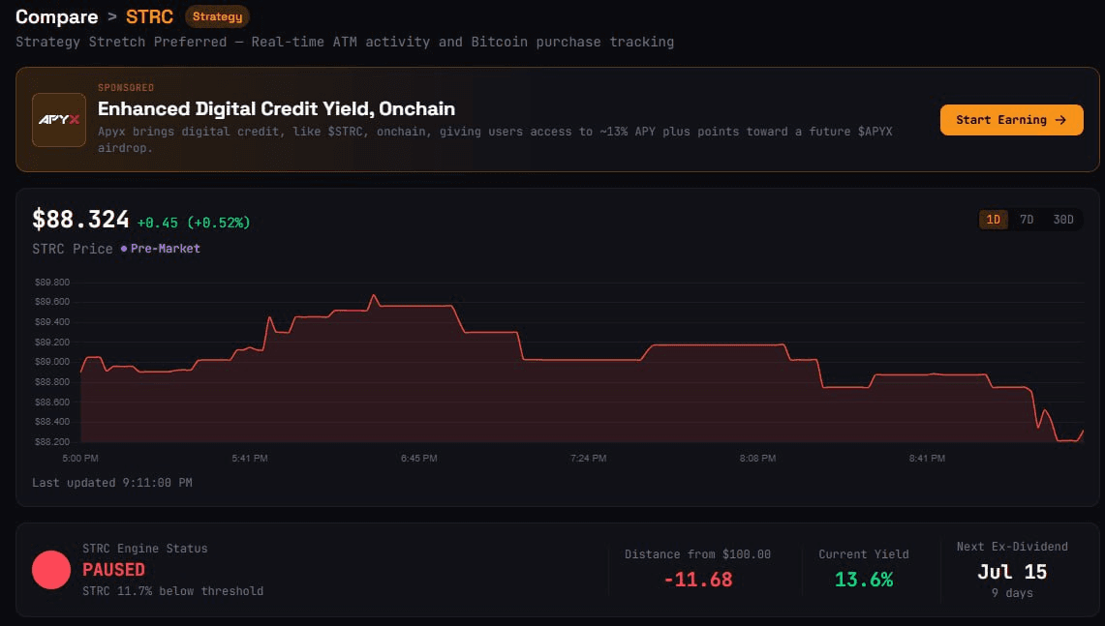This screenshot has width=1105, height=626.
Task: Click the Jul 15 Next Ex-Dividend date
Action: pos(1012,572)
